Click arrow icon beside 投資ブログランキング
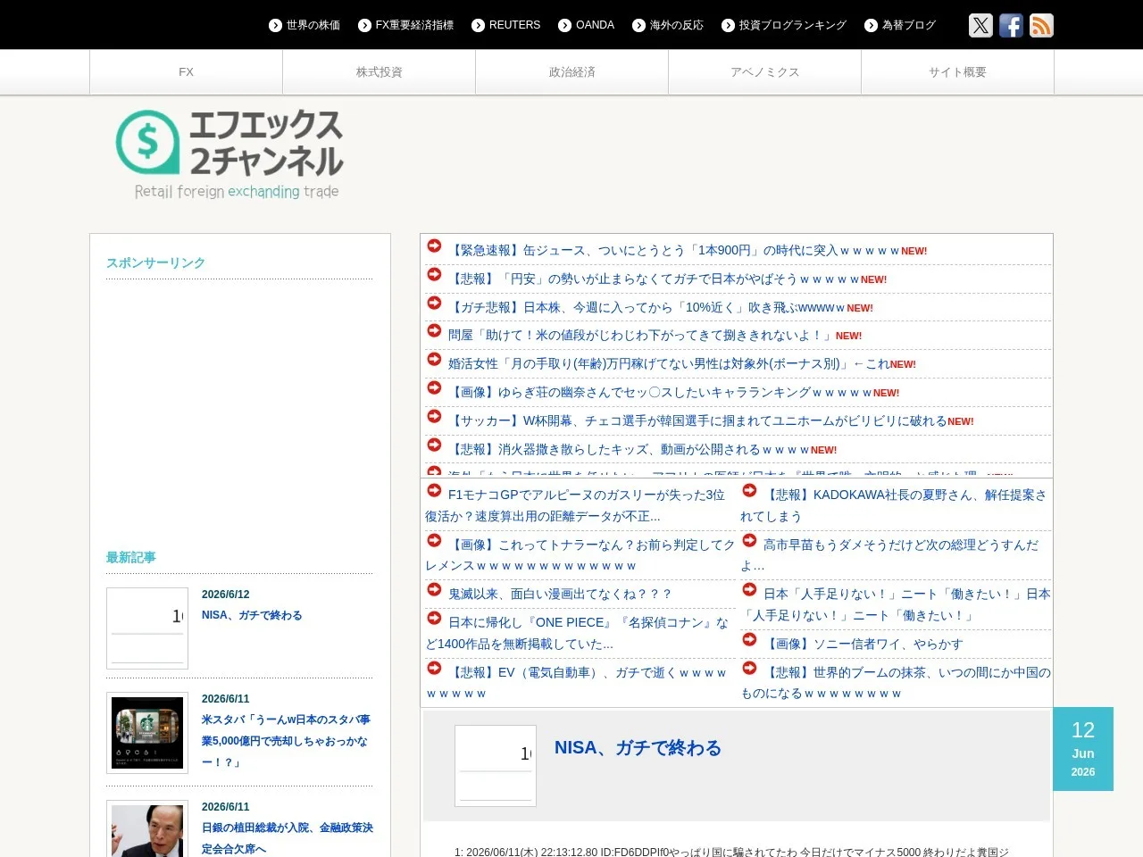The height and width of the screenshot is (857, 1143). click(728, 25)
